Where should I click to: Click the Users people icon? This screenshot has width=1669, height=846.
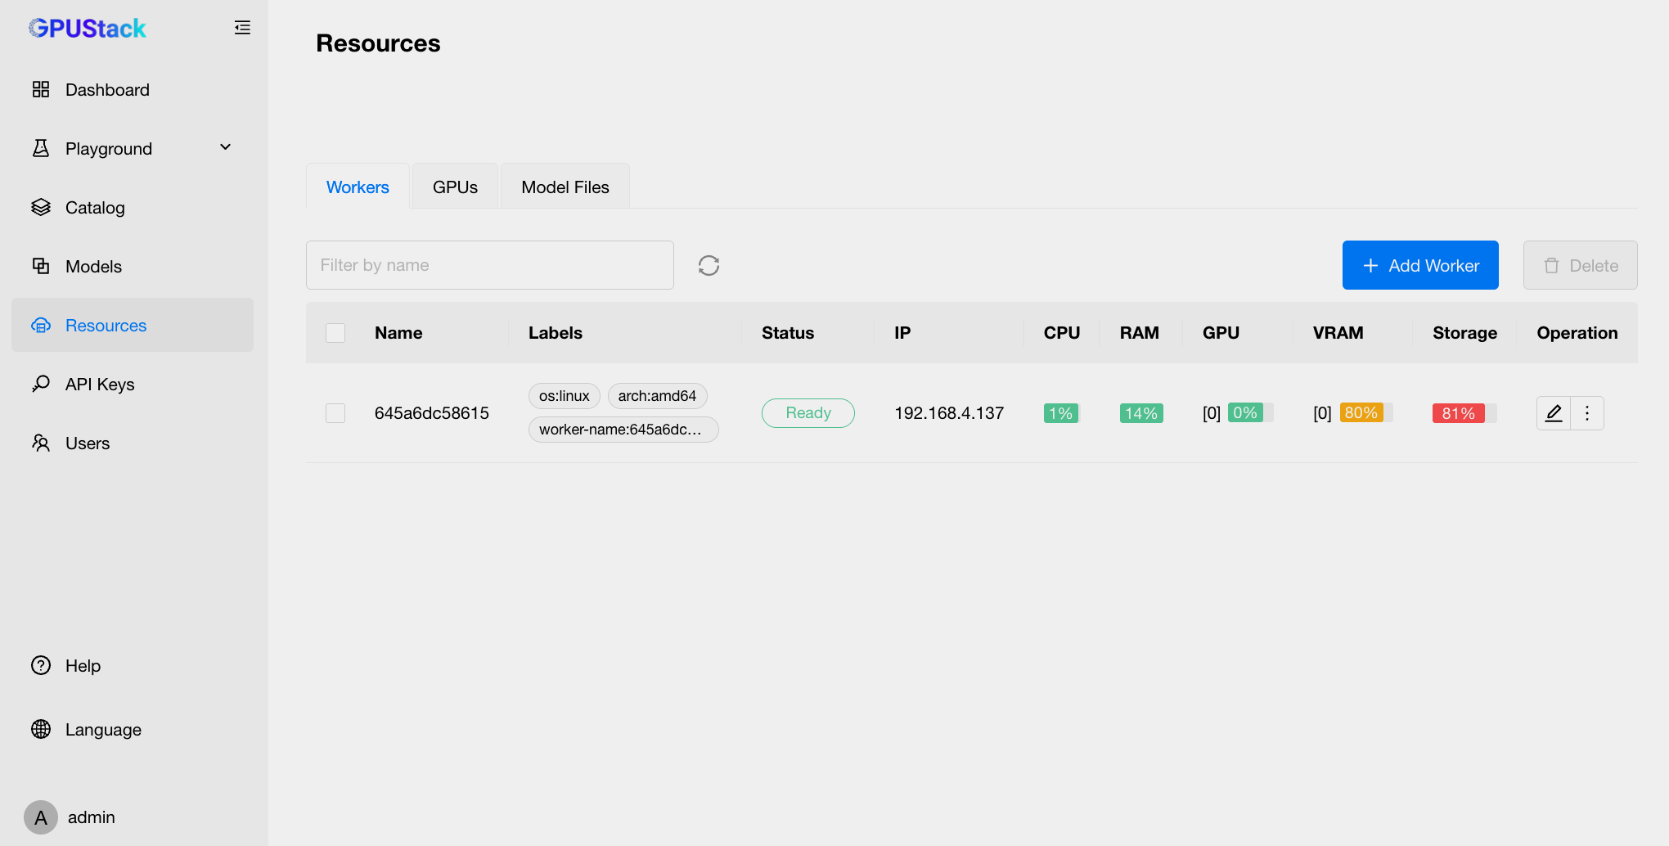[x=41, y=443]
